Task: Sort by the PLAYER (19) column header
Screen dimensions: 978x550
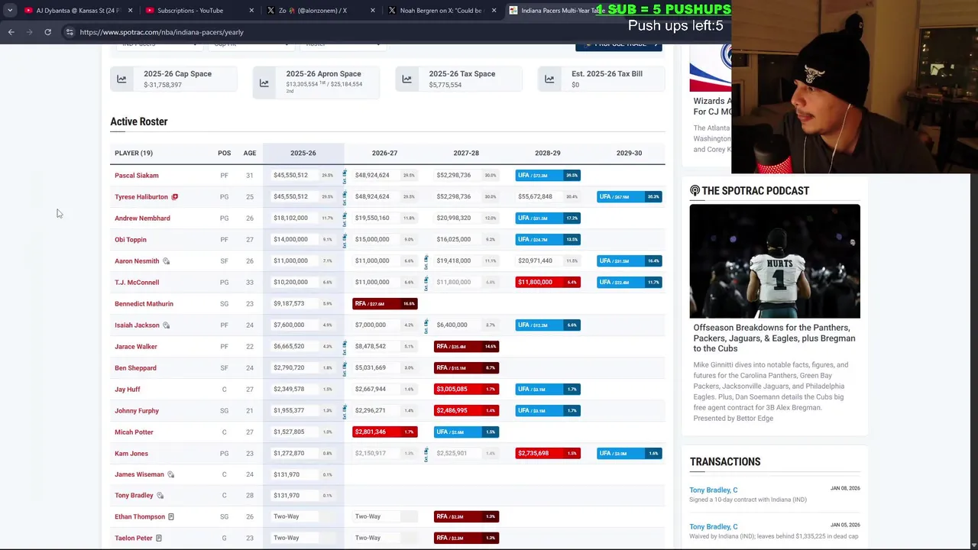Action: click(134, 153)
